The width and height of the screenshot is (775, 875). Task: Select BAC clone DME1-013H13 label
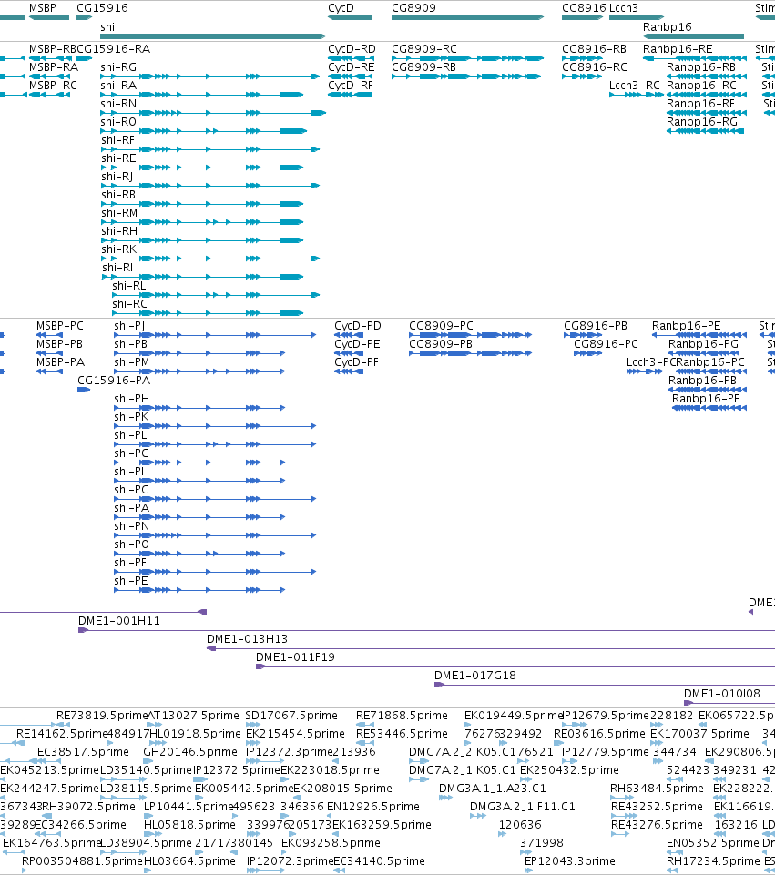point(247,639)
